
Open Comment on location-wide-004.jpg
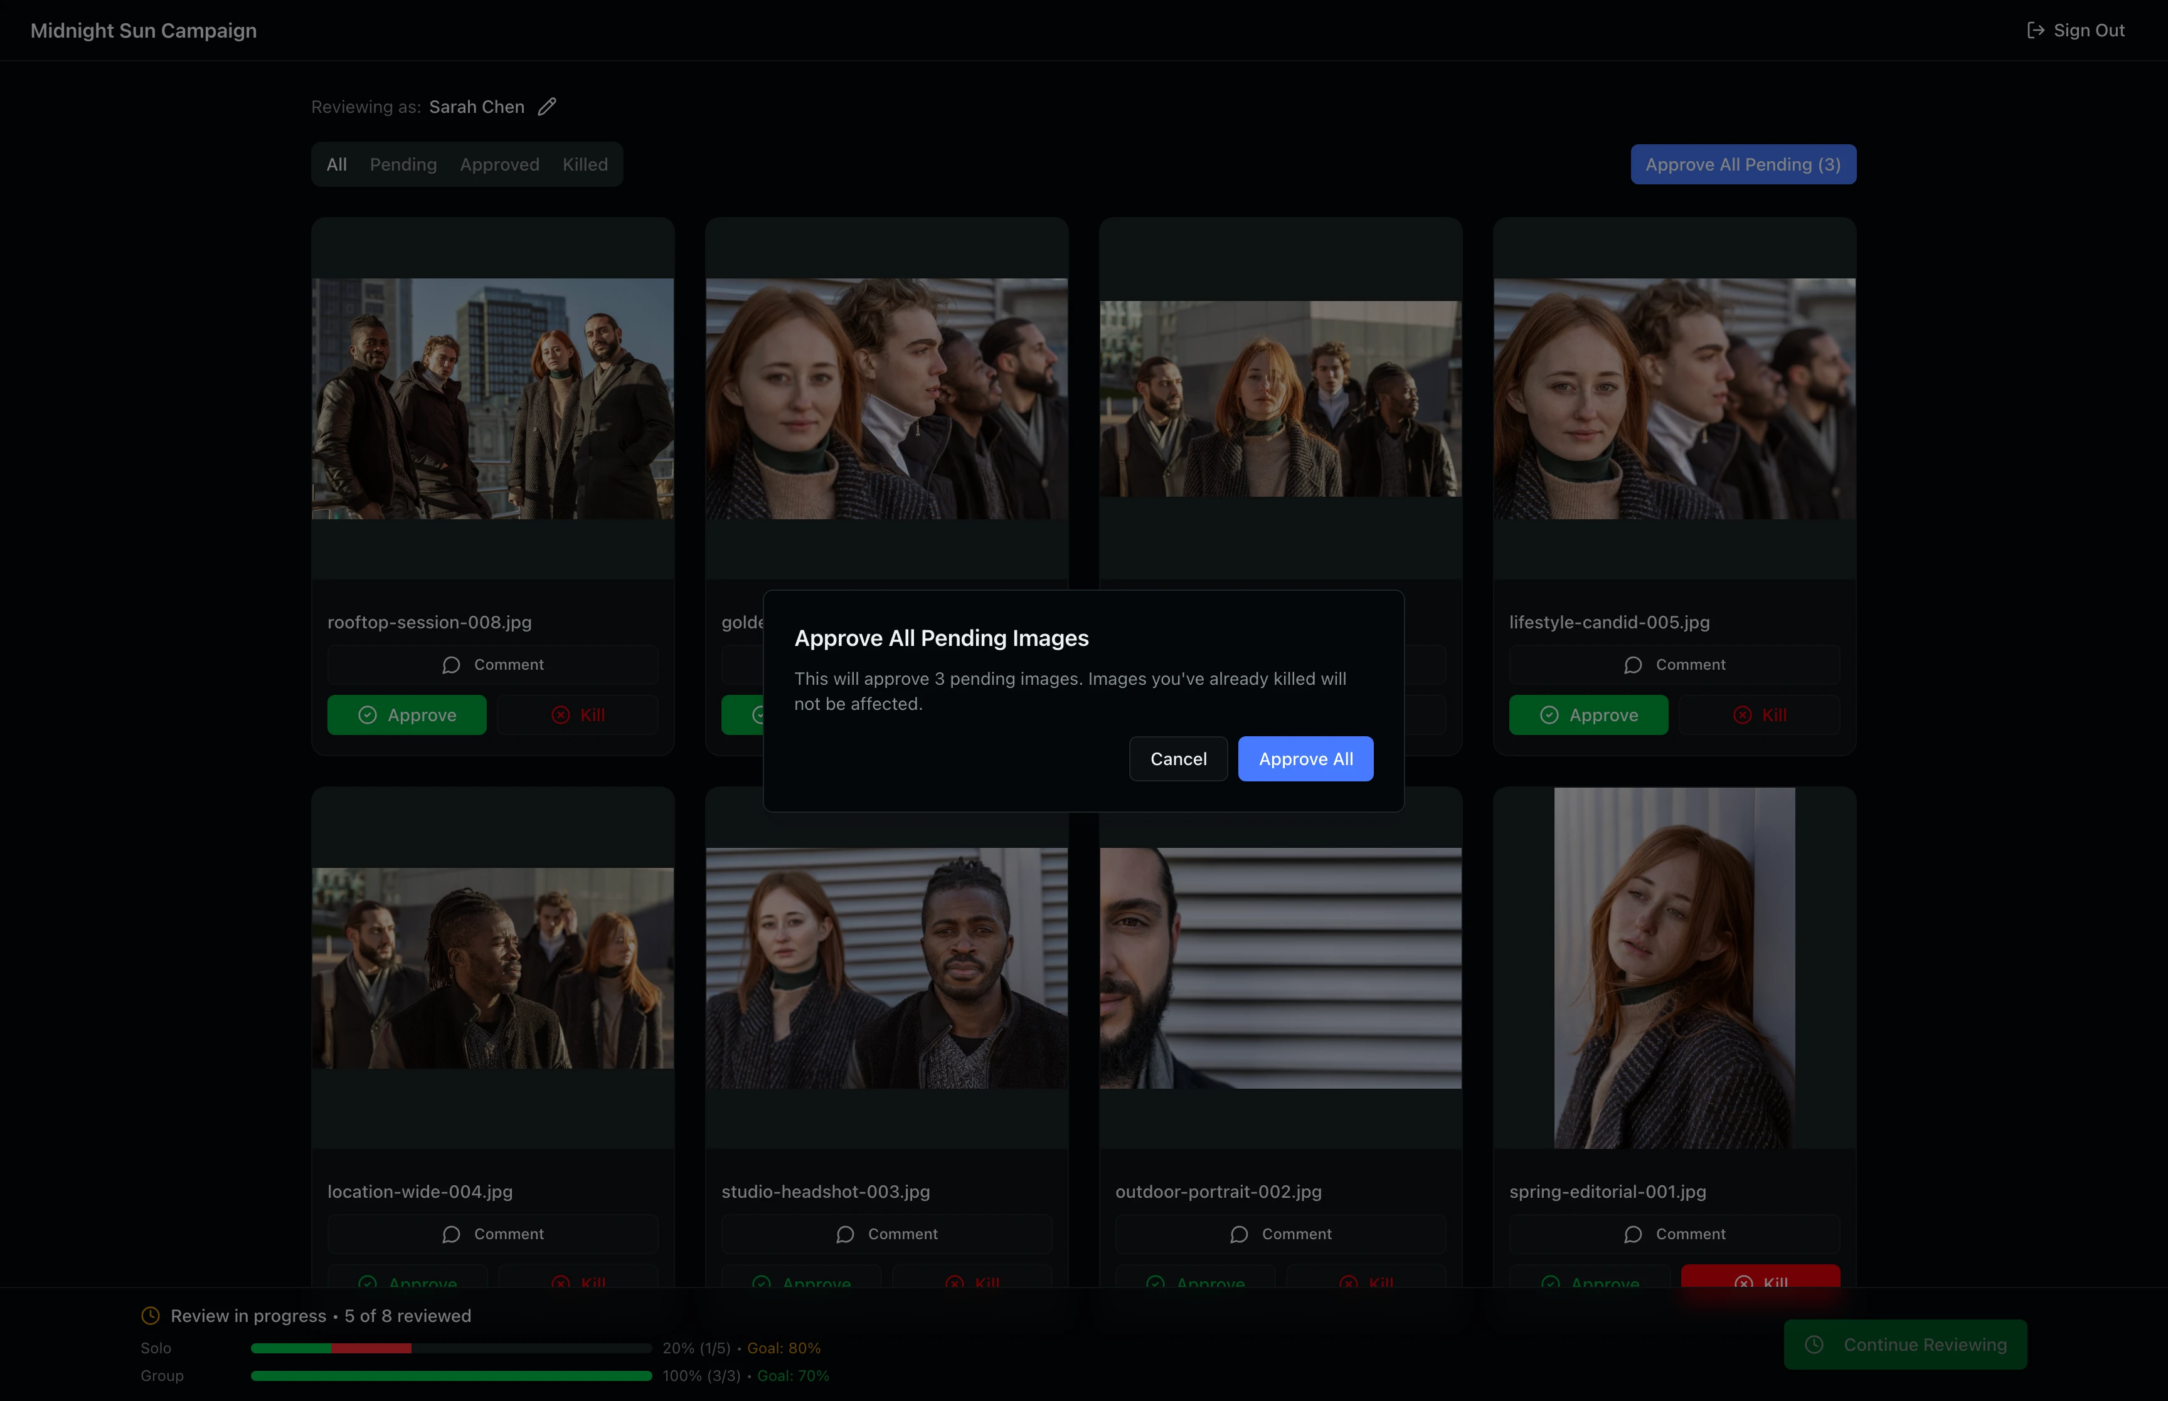[492, 1235]
